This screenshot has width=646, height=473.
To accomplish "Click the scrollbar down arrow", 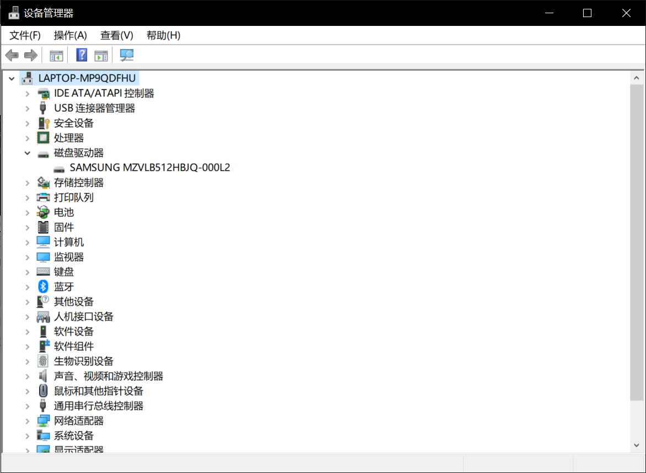I will point(637,445).
